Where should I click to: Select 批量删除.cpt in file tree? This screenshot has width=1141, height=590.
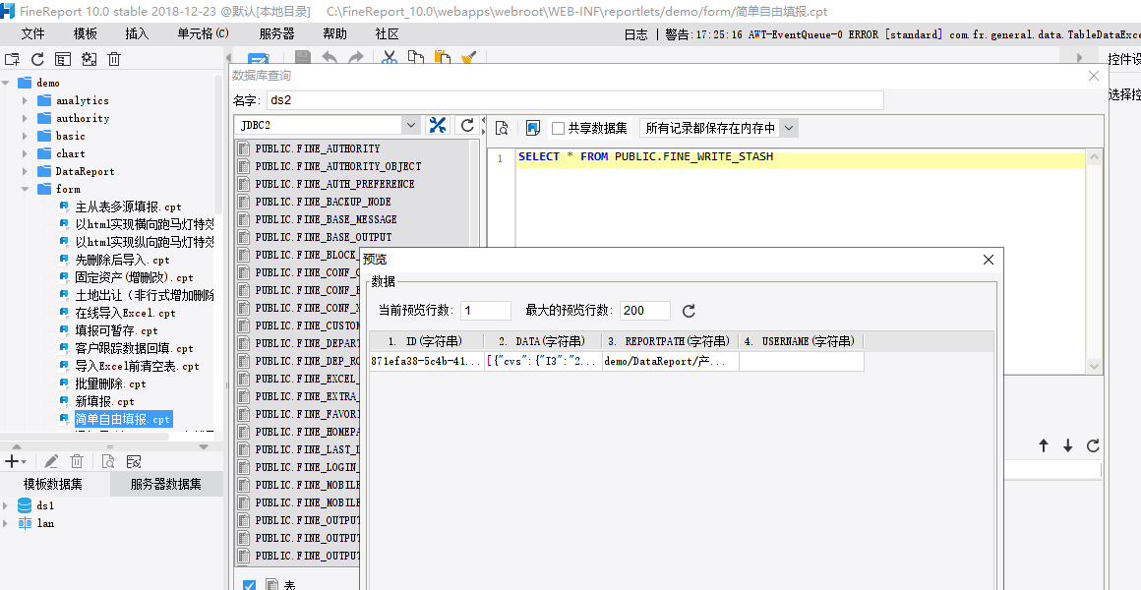click(110, 384)
